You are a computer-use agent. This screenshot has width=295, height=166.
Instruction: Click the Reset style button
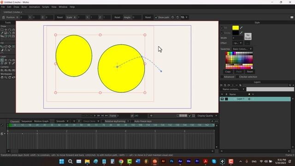click(250, 71)
